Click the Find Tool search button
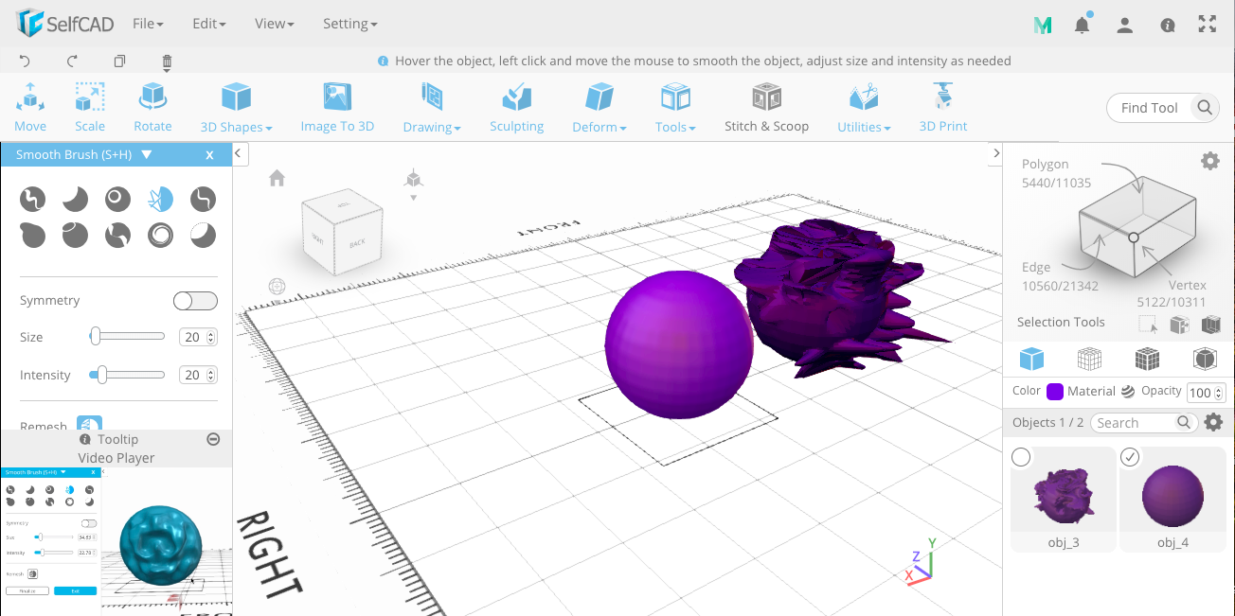The width and height of the screenshot is (1235, 616). [1204, 107]
